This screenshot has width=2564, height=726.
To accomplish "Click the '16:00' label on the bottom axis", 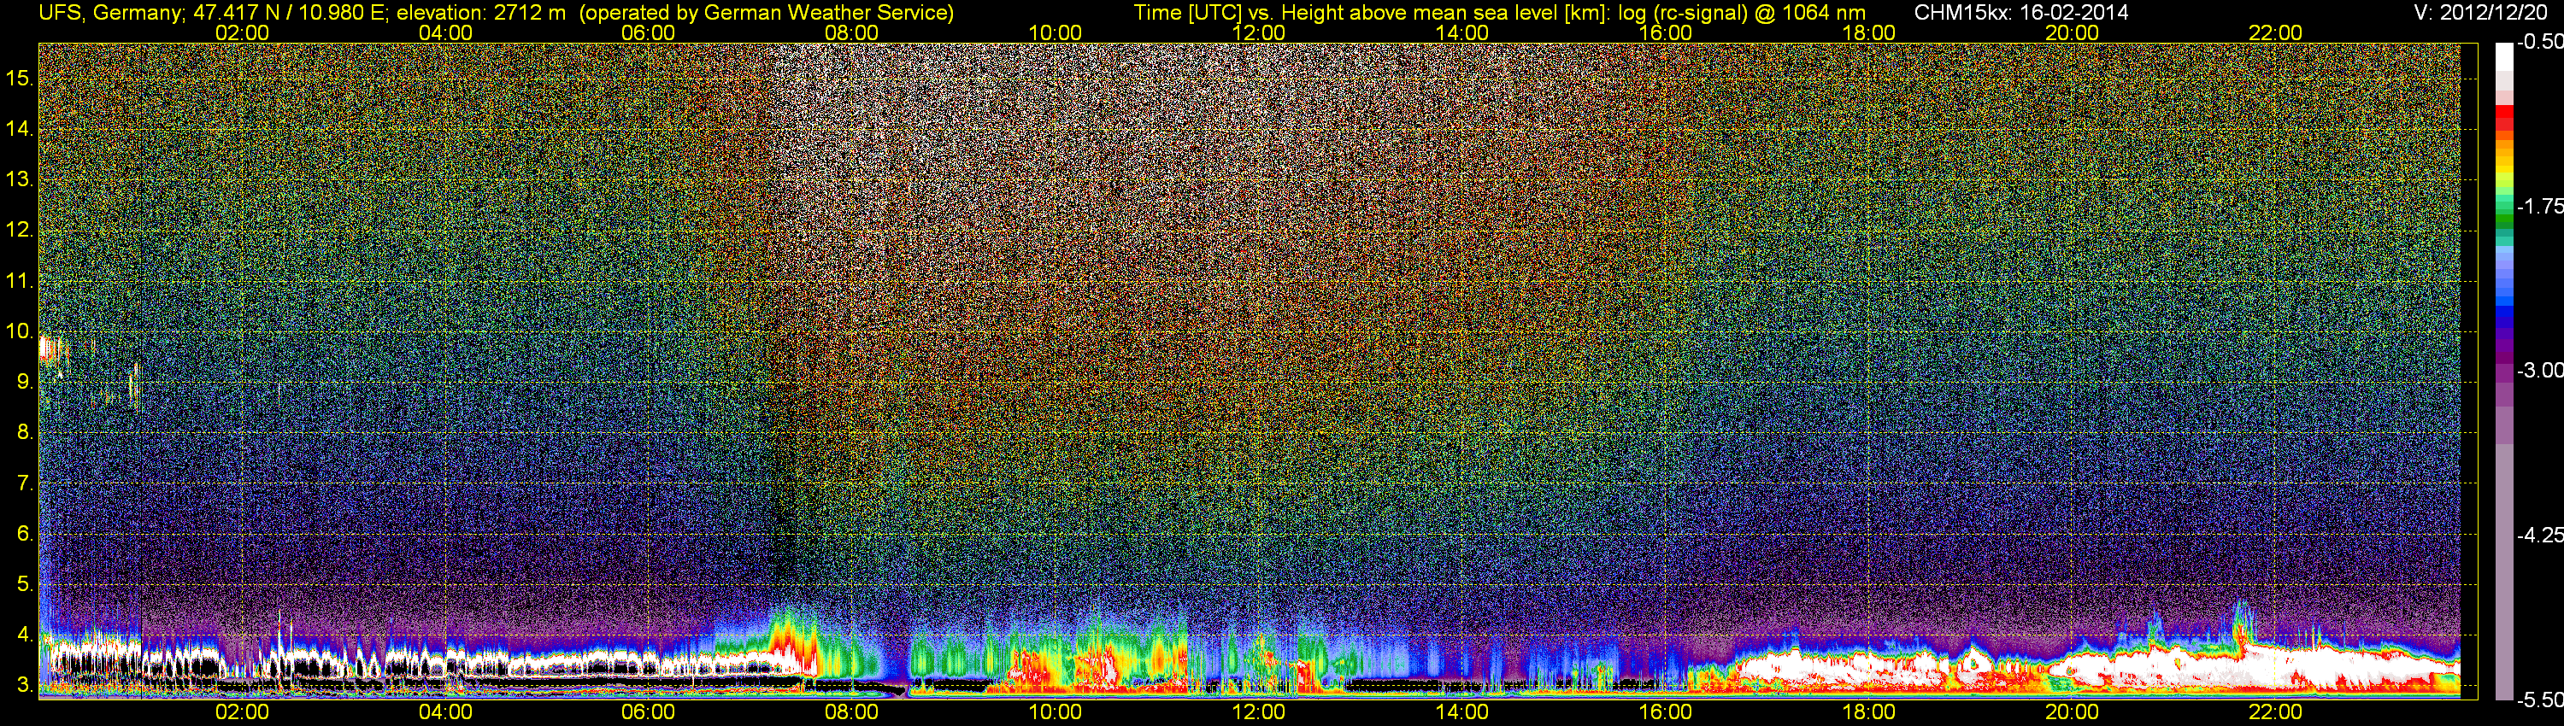I will [1665, 712].
